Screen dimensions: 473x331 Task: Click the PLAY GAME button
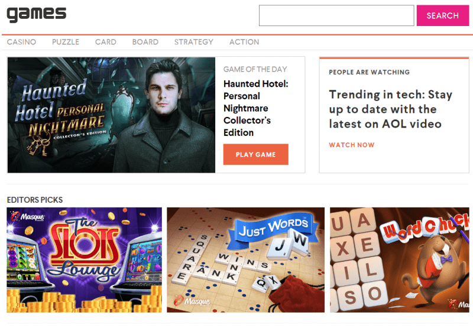pos(256,154)
